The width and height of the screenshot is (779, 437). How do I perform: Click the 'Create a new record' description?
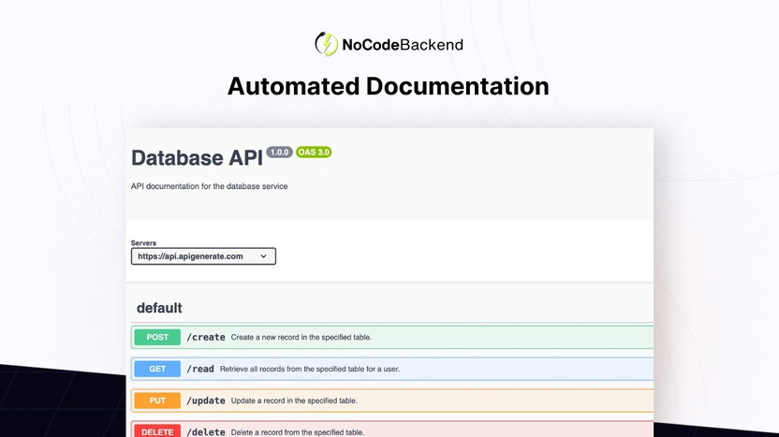click(306, 337)
